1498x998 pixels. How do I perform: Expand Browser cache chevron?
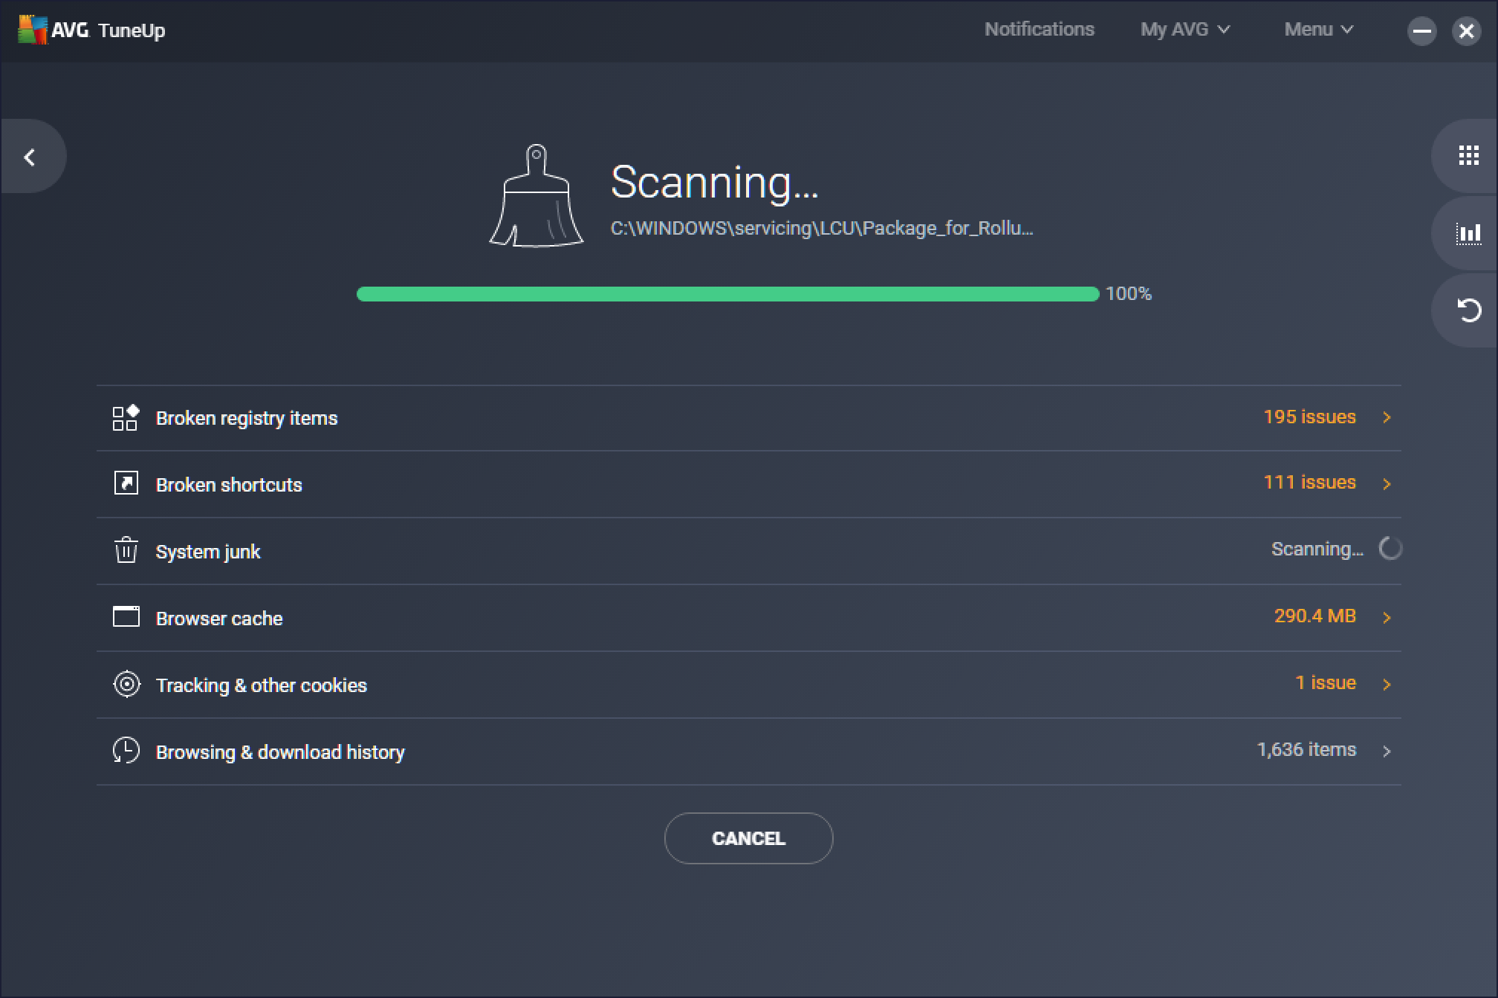coord(1387,618)
